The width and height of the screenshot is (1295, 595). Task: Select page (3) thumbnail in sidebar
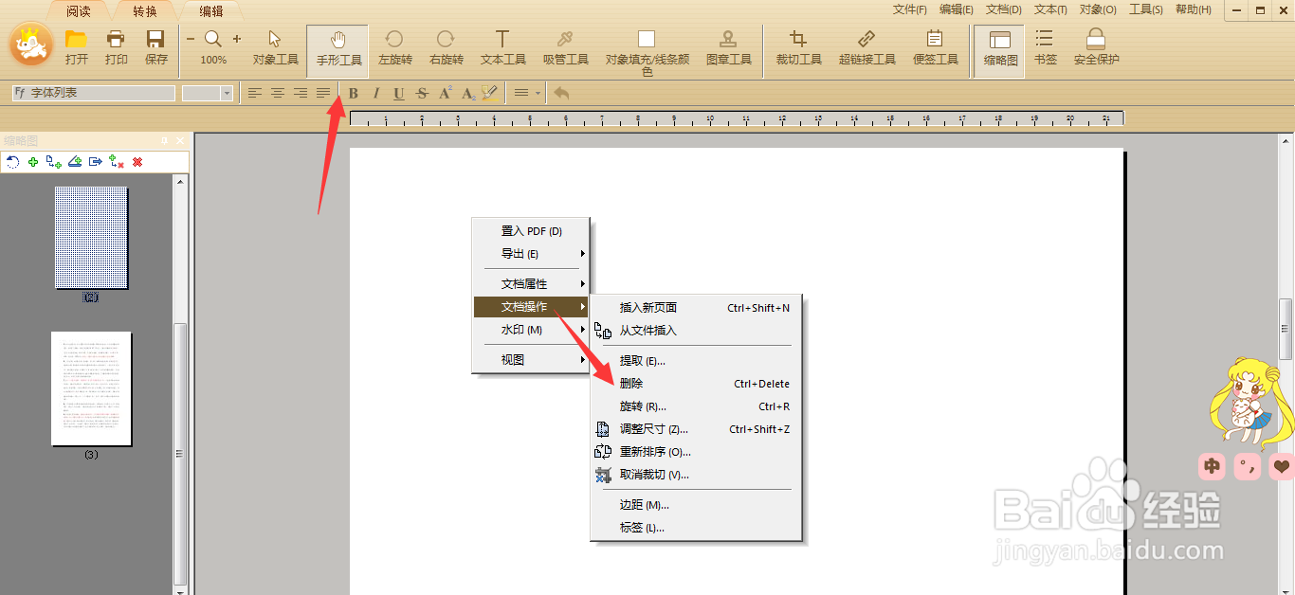click(x=91, y=388)
